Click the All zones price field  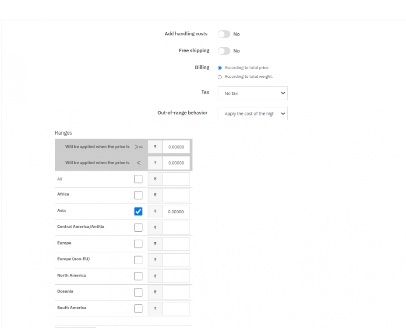coord(176,179)
